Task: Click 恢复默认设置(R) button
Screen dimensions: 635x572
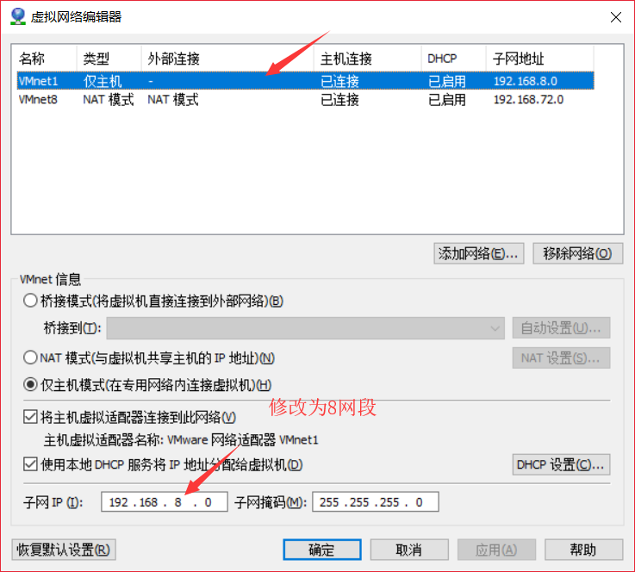Action: (64, 550)
